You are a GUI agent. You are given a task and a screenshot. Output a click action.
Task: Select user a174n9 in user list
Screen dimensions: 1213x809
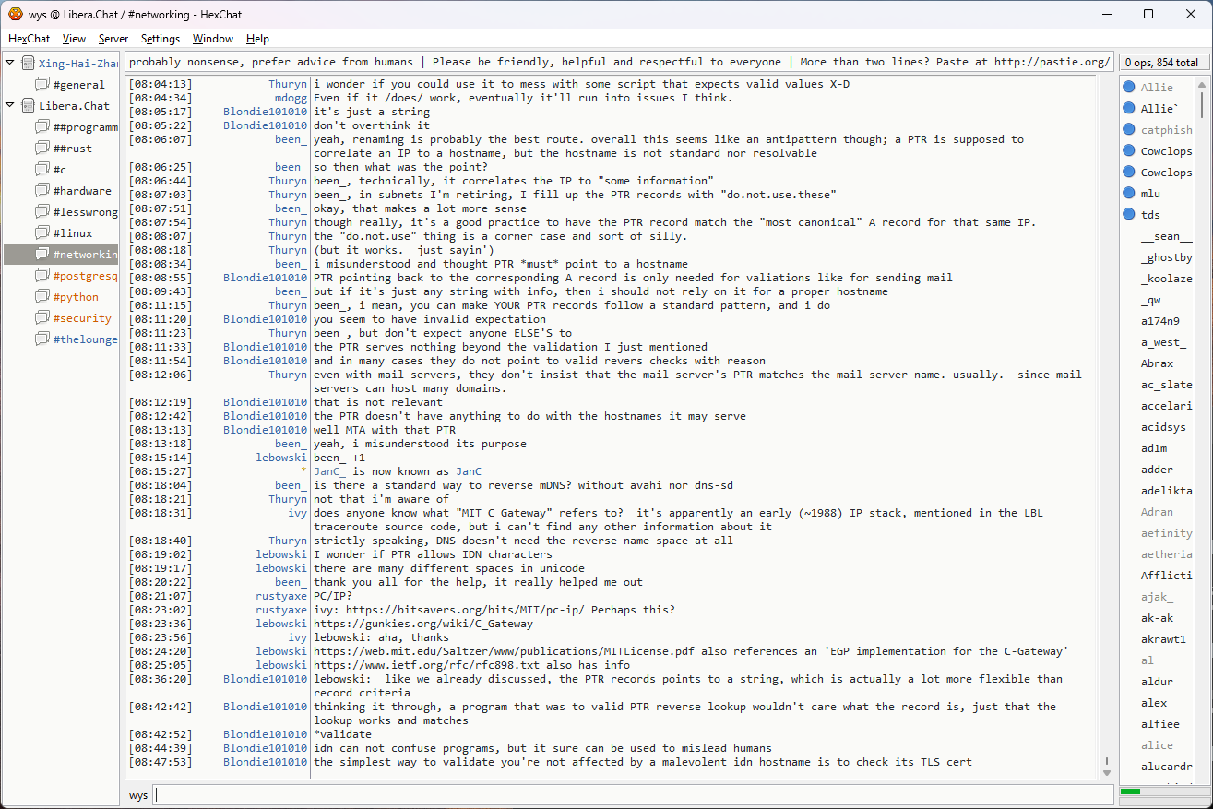coord(1160,321)
